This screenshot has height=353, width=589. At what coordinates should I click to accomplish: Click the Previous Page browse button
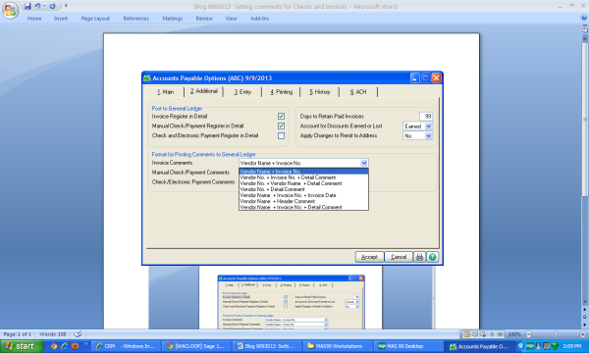[x=584, y=310]
